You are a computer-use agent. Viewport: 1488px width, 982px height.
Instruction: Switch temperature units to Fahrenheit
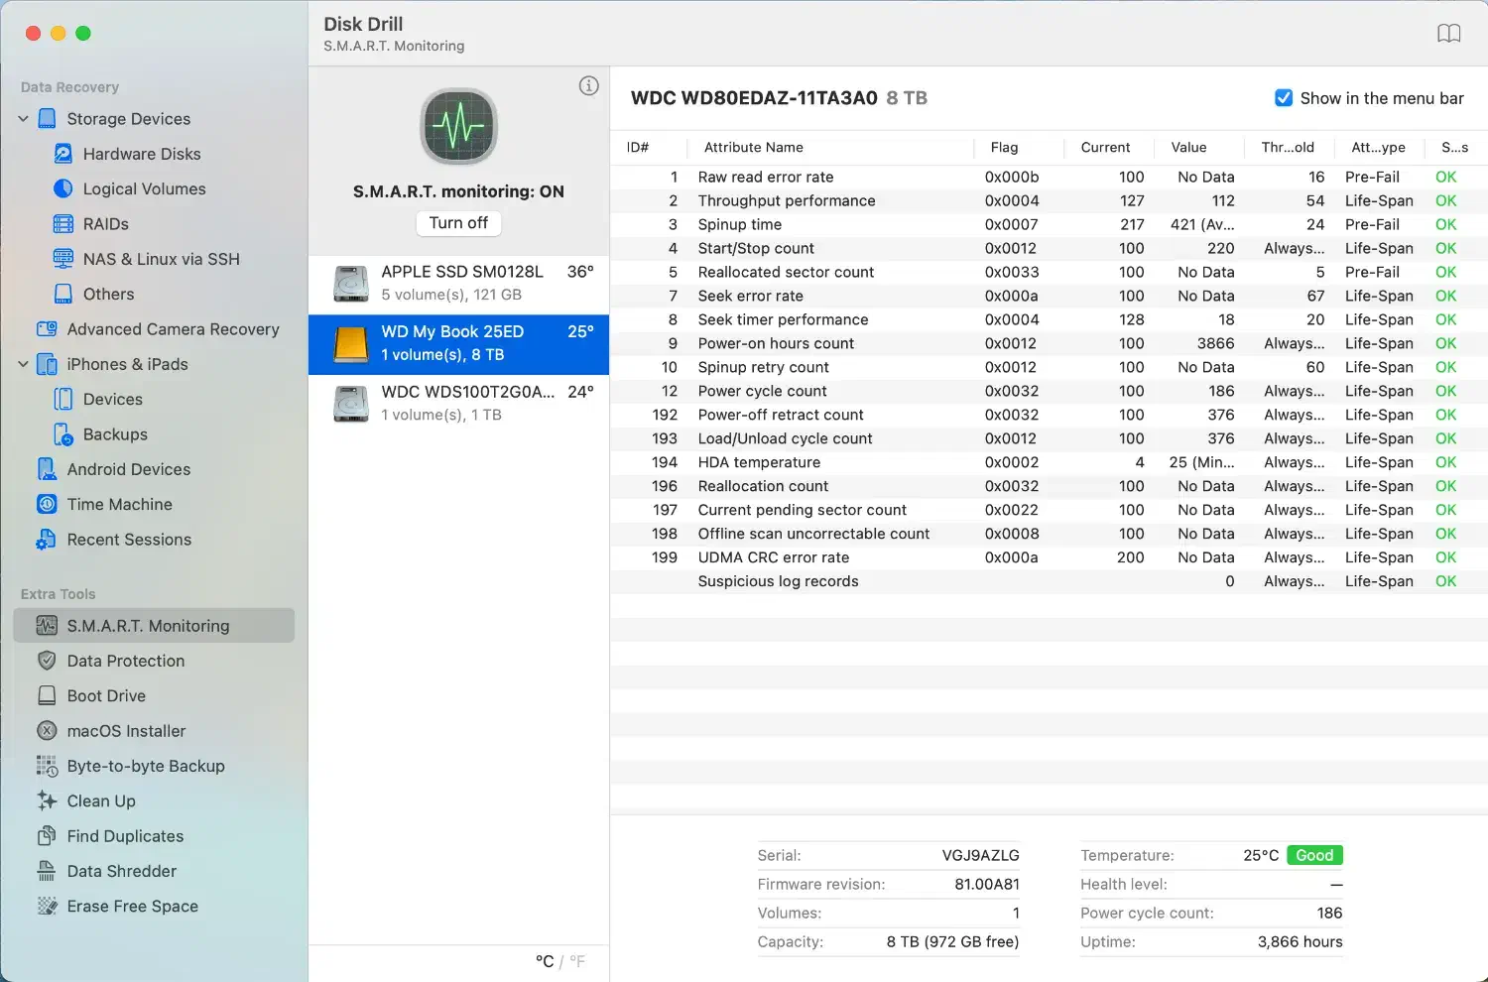click(x=577, y=961)
